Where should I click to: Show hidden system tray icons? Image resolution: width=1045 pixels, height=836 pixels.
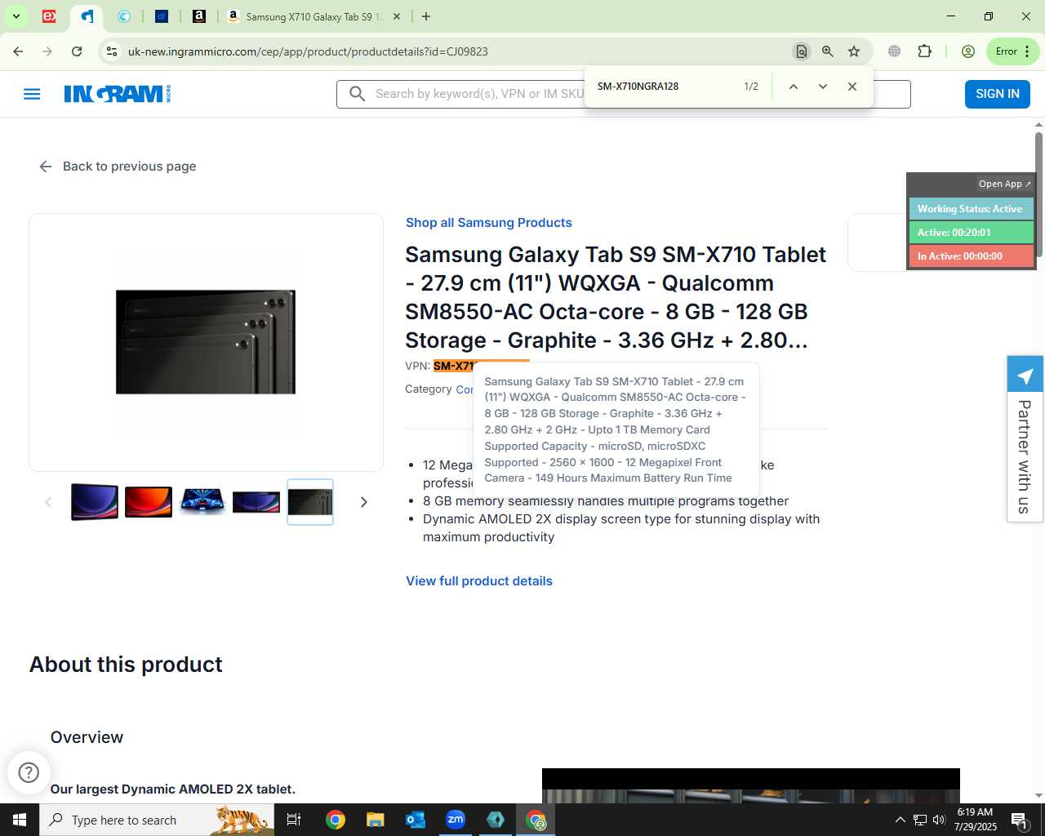pos(900,820)
